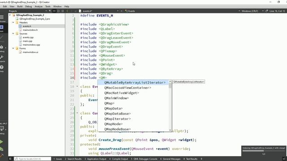Click completion list scrollbar down arrow
The image size is (287, 161).
pyautogui.click(x=170, y=130)
